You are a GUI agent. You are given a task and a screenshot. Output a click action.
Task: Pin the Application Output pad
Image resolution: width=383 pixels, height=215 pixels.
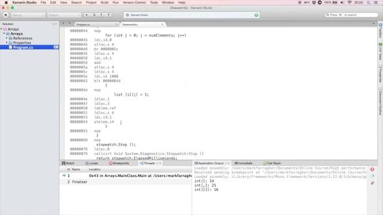(372, 183)
